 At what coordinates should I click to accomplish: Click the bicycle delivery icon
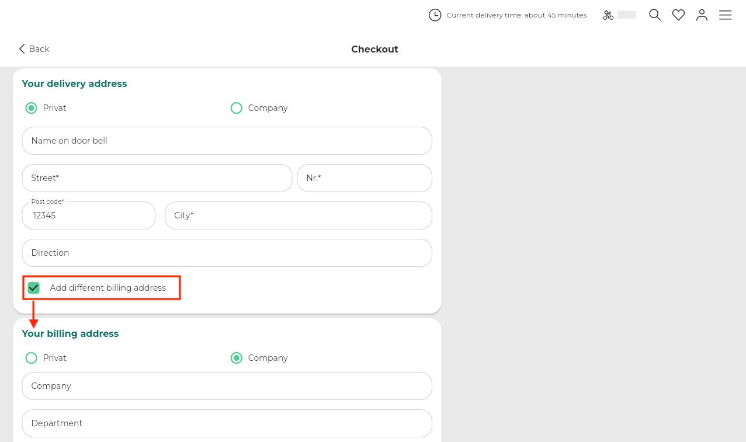pyautogui.click(x=608, y=15)
